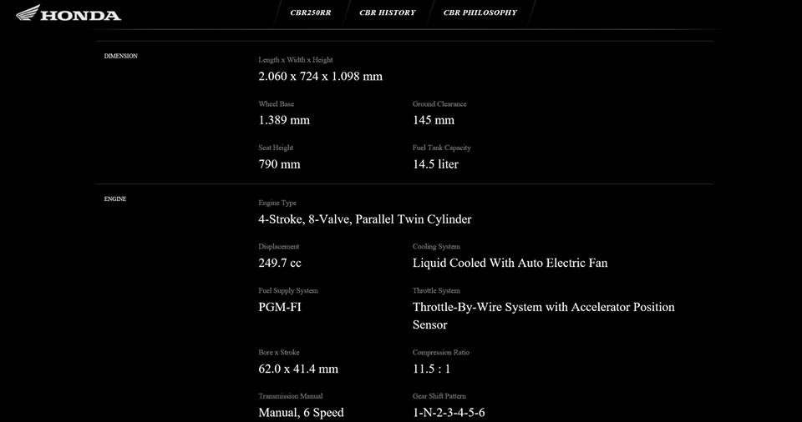Click the Gear Shift Pattern 1-N-2-3-4-5-6
This screenshot has width=802, height=422.
(449, 412)
